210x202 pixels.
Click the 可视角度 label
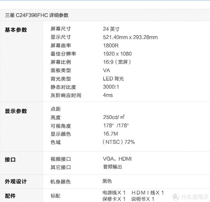(x=61, y=126)
